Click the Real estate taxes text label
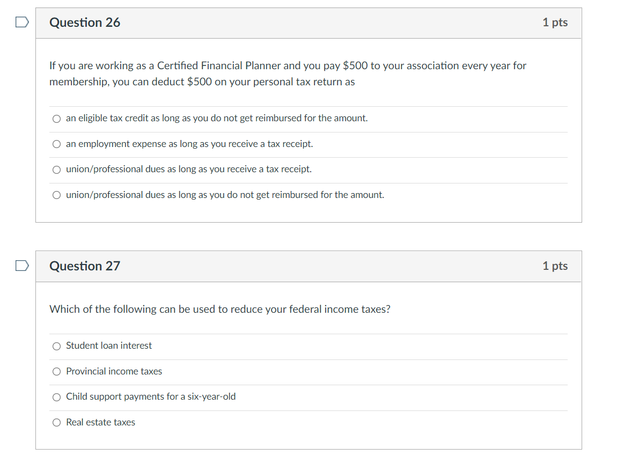This screenshot has width=624, height=463. point(100,422)
